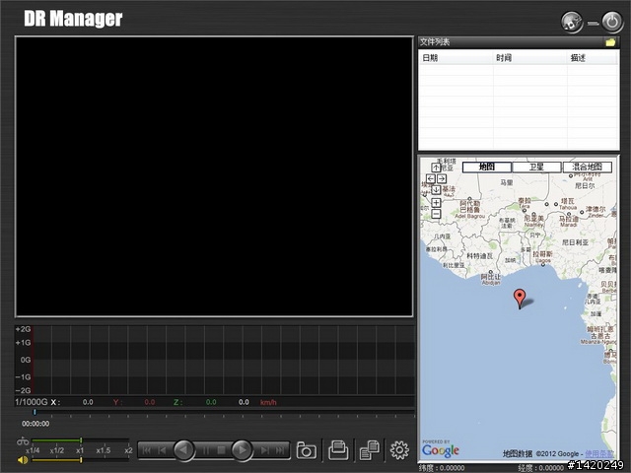
Task: Click the reverse play button
Action: coord(184,449)
